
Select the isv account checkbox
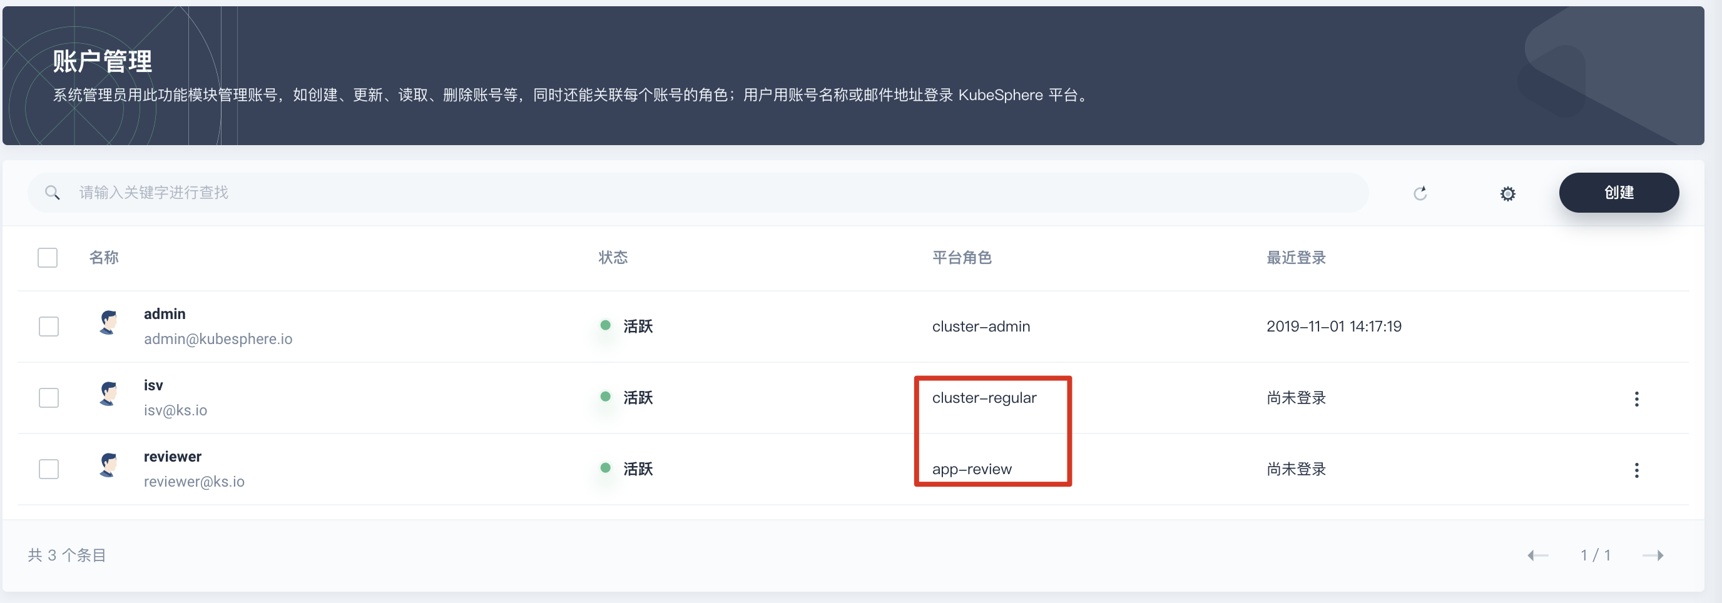[49, 398]
